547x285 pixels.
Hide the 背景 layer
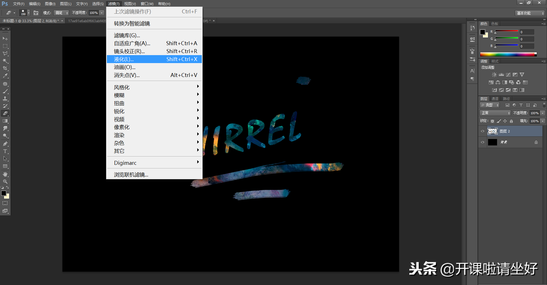point(483,142)
